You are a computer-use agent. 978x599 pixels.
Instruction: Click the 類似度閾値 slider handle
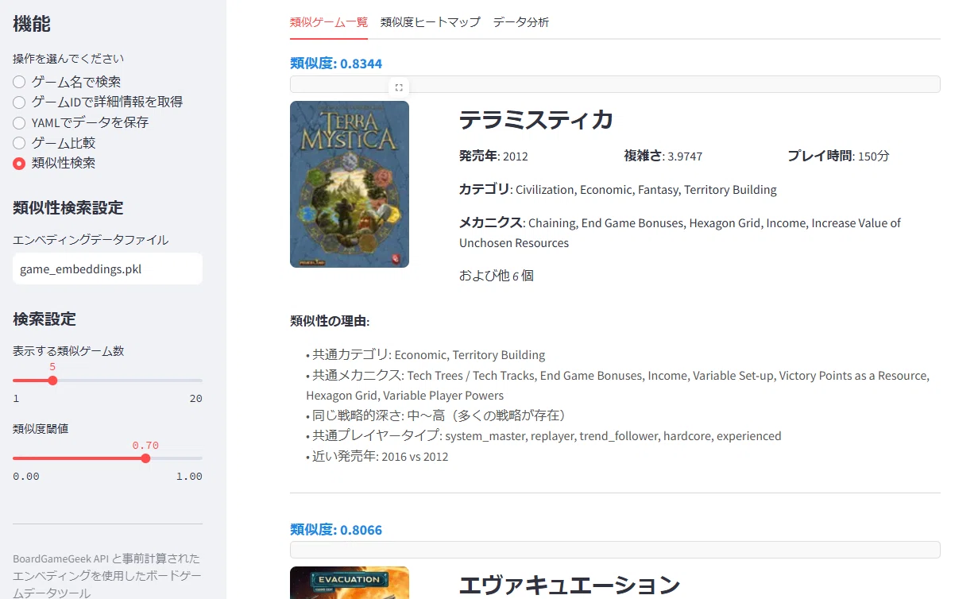(145, 458)
